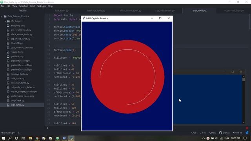Open the Selection menu
This screenshot has height=141, width=251.
(x=24, y=6)
